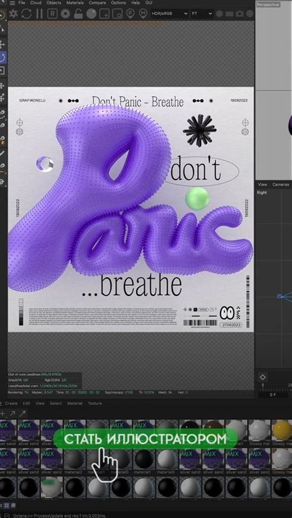
Task: Open the Cloud menu
Action: coord(36,2)
